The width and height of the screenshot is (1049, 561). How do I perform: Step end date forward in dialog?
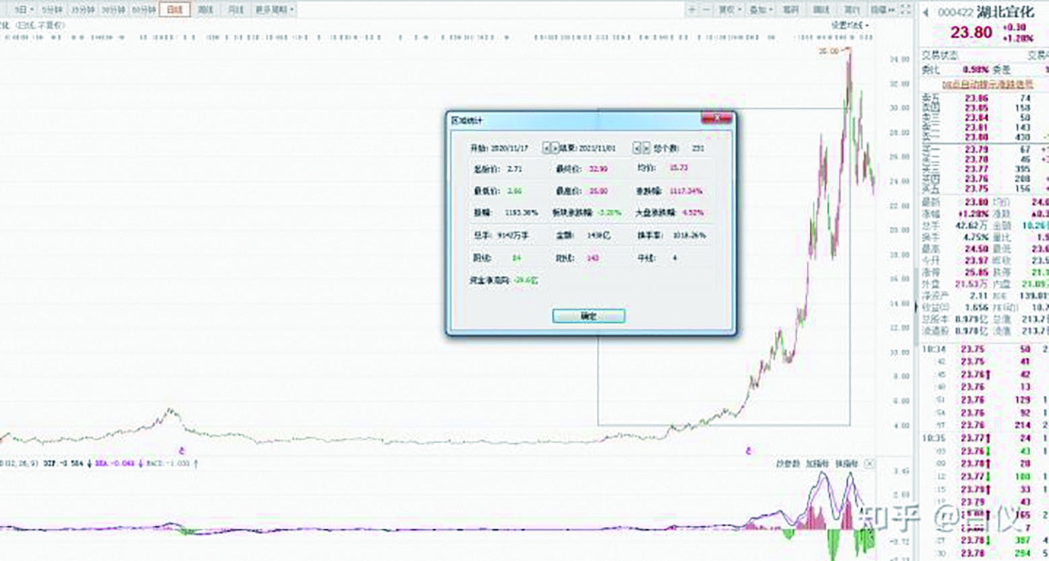tap(646, 148)
